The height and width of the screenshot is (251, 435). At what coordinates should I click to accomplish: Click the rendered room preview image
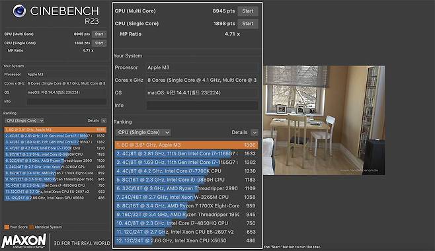[x=324, y=120]
